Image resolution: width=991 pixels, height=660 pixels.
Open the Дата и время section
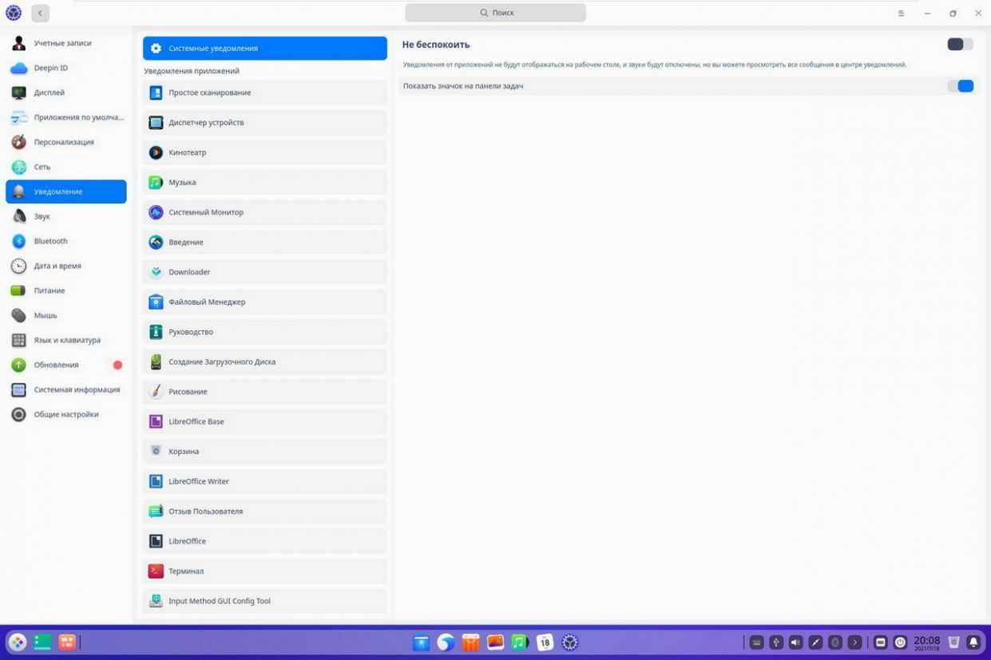[x=65, y=266]
